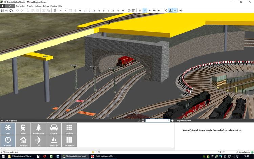254x159 pixels.
Task: Open the Module catalog category
Action: (69, 129)
